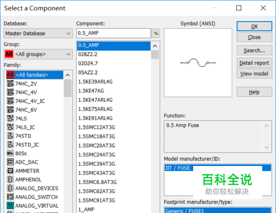Viewport: 276px width, 213px height.
Task: Click the 74HC_6V family icon
Action: pyautogui.click(x=10, y=110)
